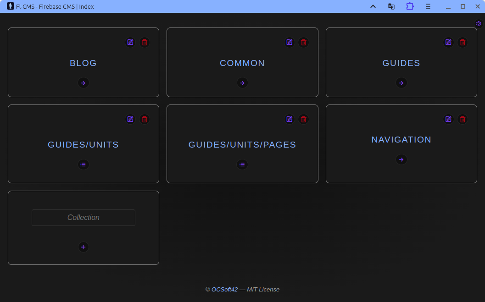Image resolution: width=485 pixels, height=302 pixels.
Task: Edit the GUIDES collection name
Action: (448, 42)
